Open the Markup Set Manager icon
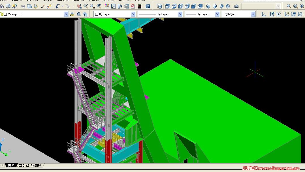This screenshot has height=172, width=305. [133, 7]
